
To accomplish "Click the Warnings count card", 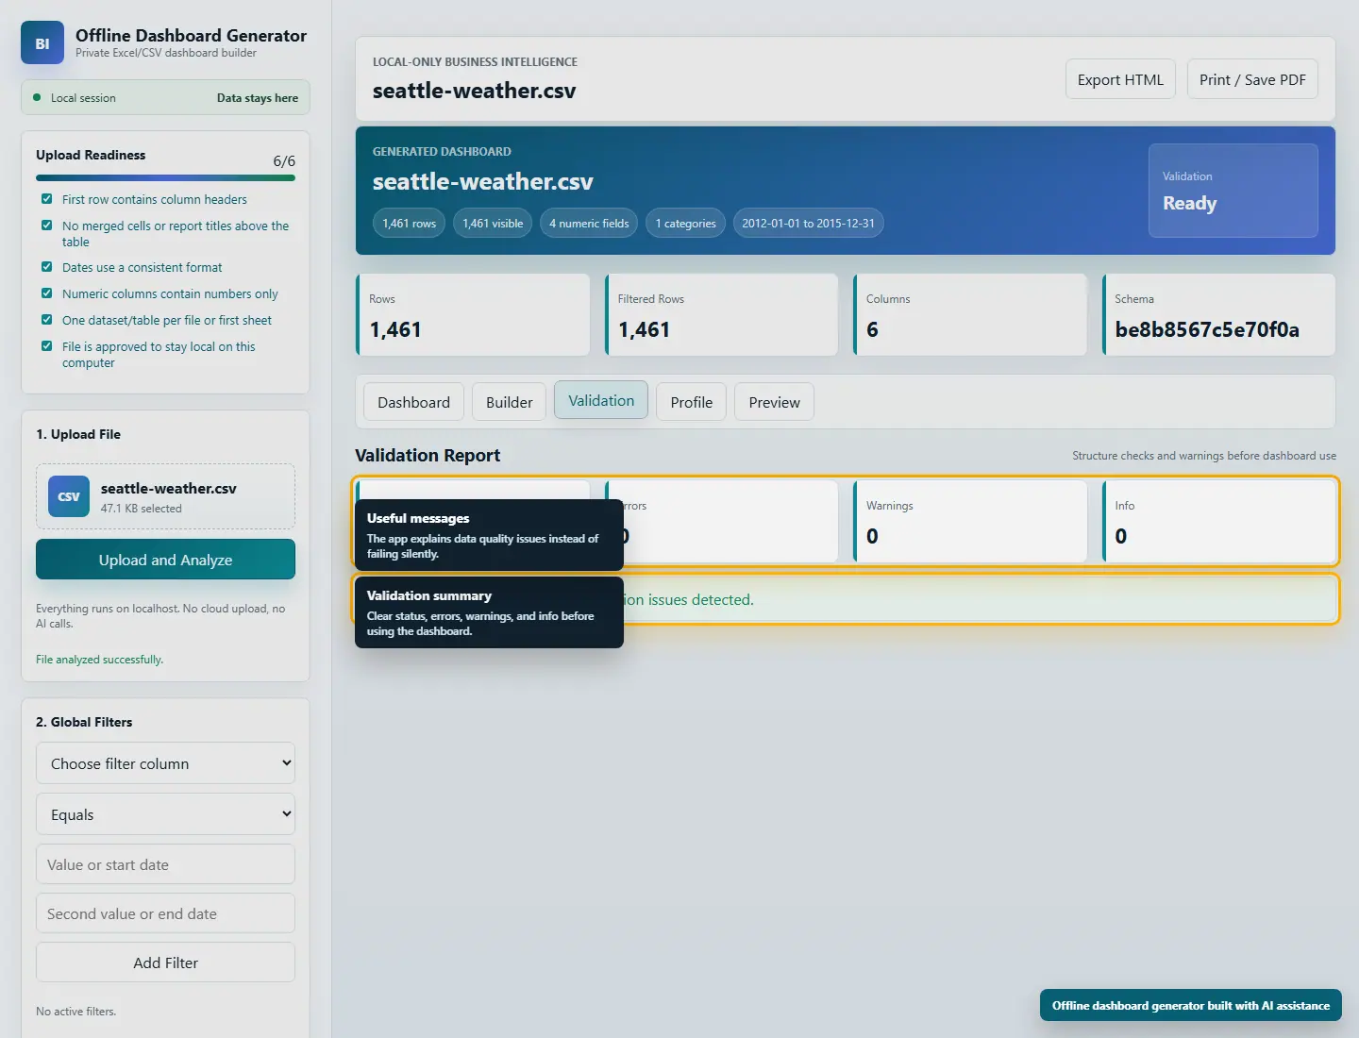I will (x=970, y=521).
